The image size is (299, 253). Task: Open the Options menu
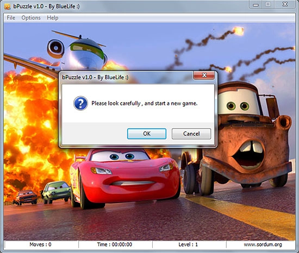[x=31, y=18]
